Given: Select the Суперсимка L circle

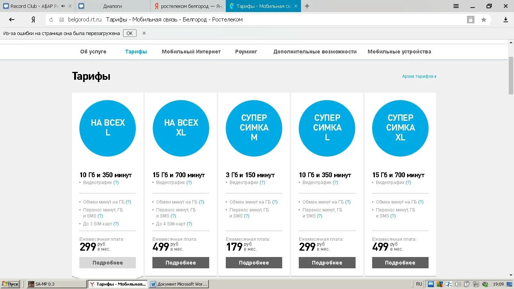Looking at the screenshot, I should coord(327,128).
